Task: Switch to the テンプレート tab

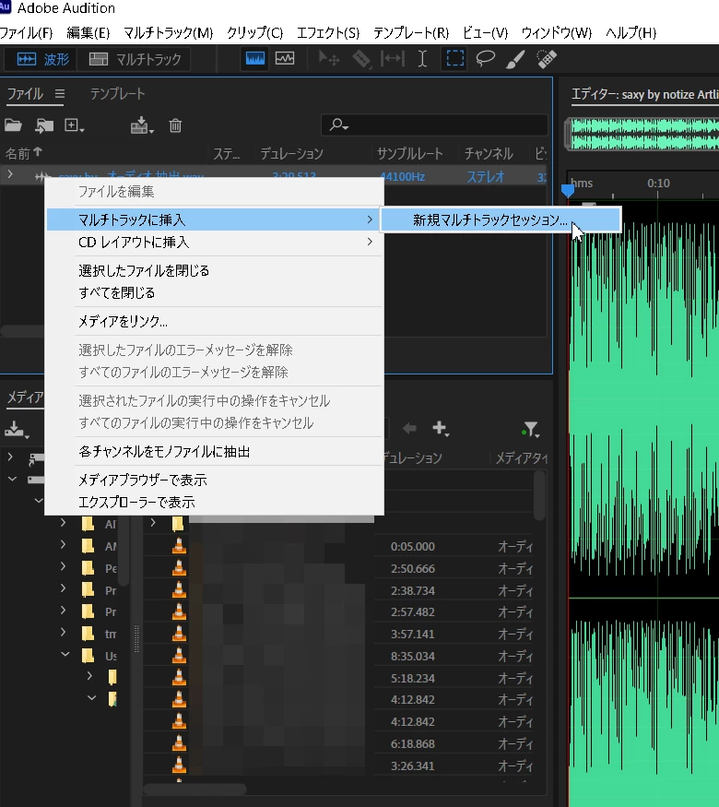Action: click(117, 94)
